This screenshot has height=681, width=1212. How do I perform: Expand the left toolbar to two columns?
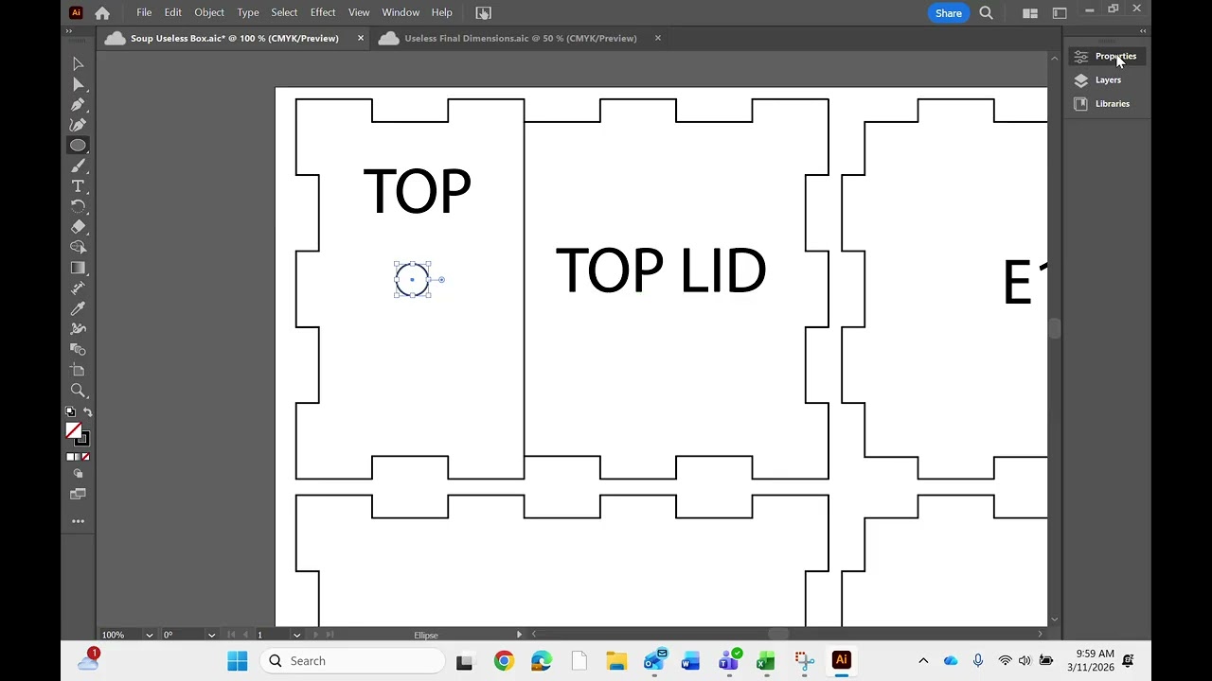pos(68,31)
